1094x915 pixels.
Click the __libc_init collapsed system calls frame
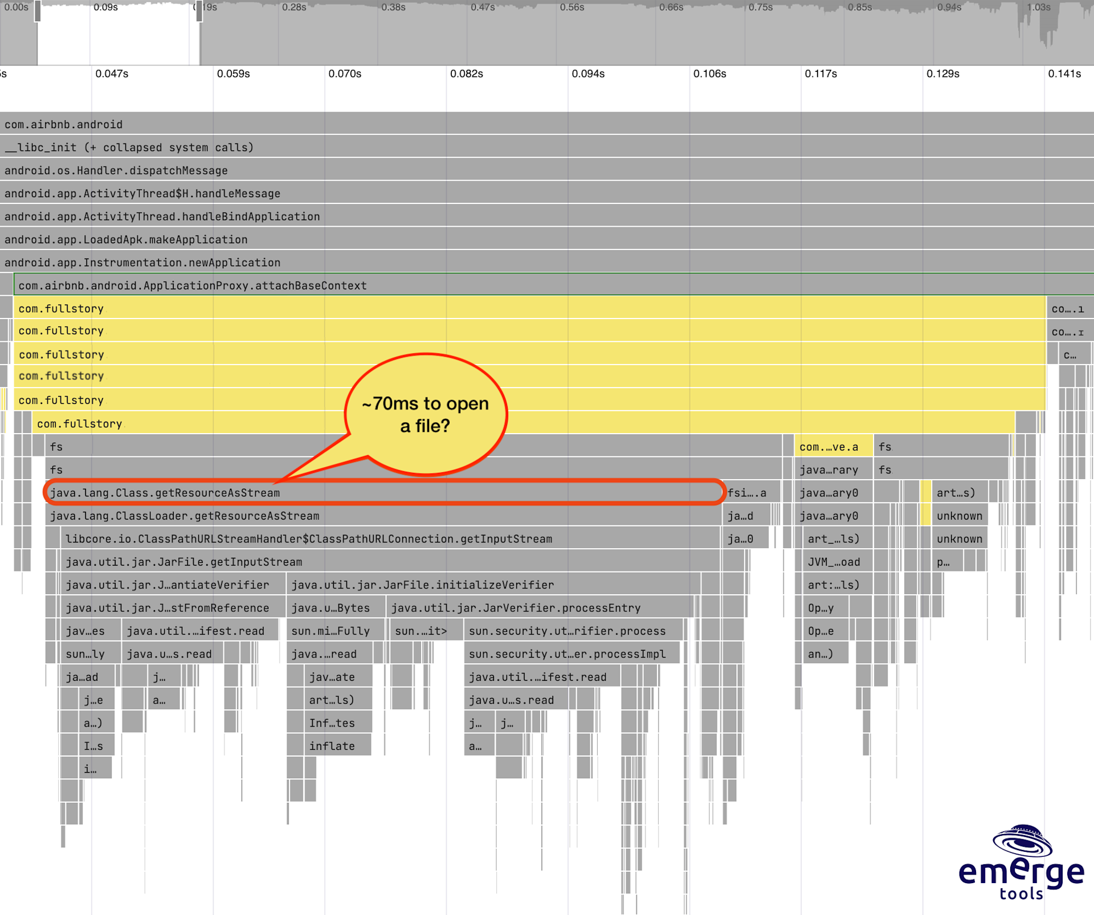pos(128,147)
